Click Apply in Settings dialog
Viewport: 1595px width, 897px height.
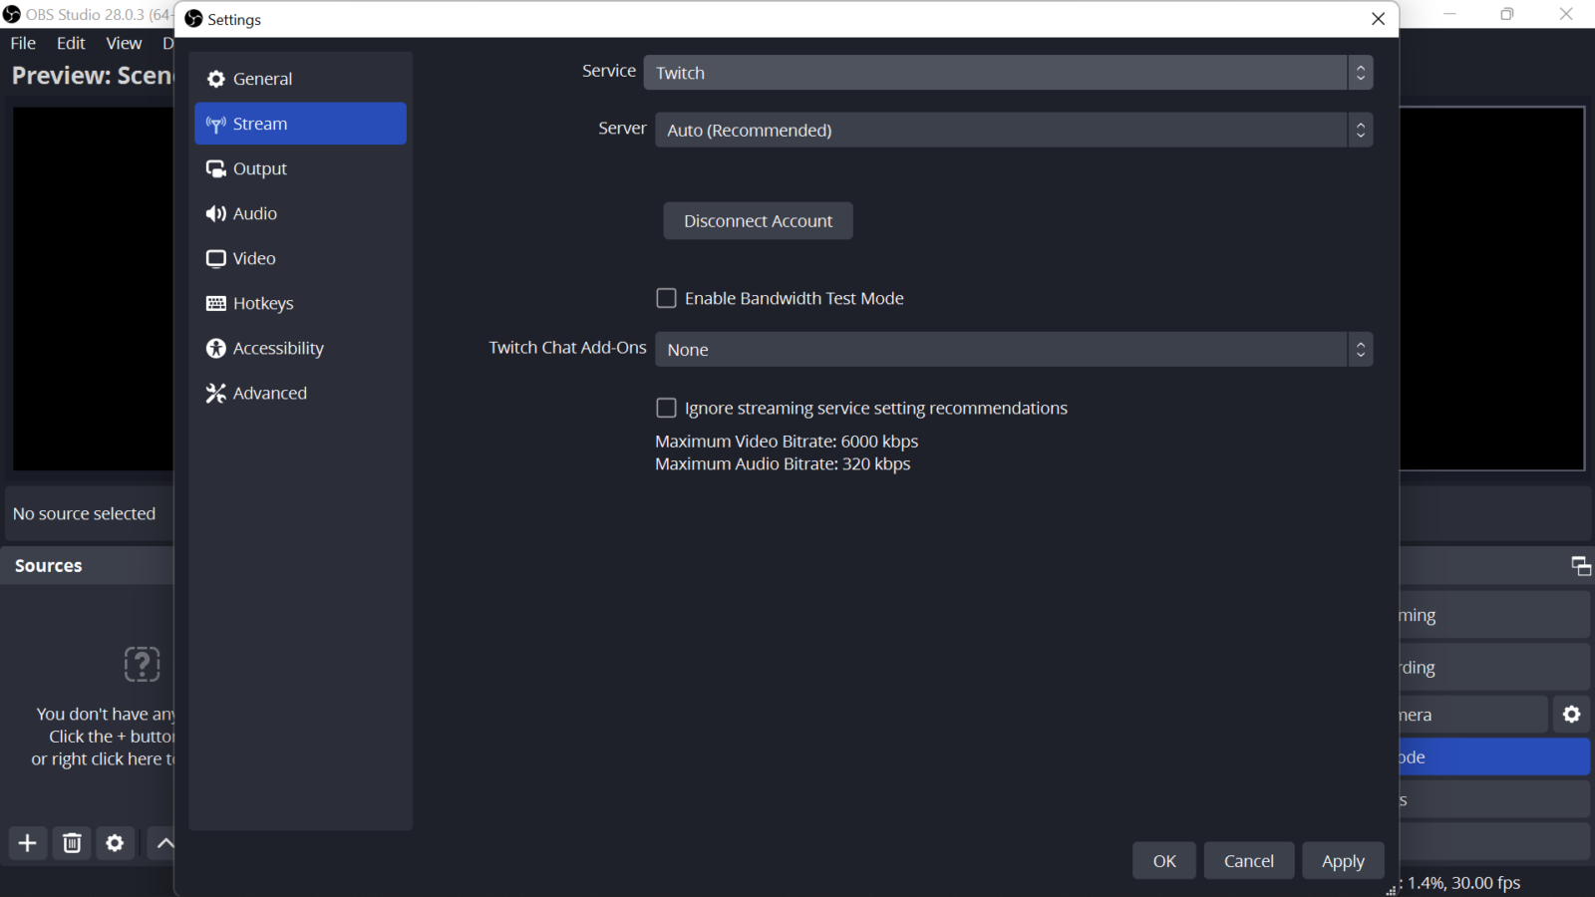pos(1343,861)
